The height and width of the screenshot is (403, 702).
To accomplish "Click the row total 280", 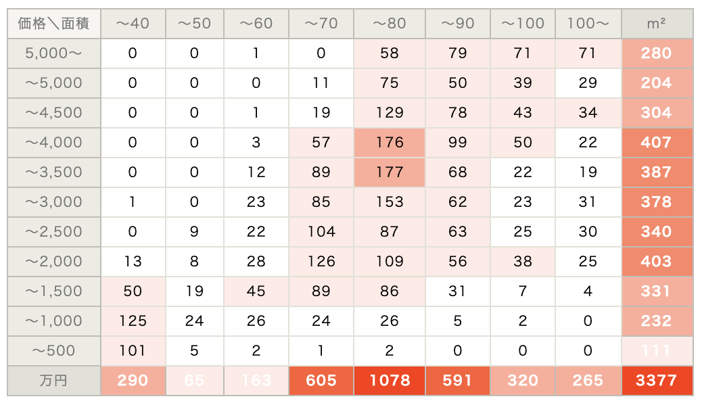I will [657, 53].
